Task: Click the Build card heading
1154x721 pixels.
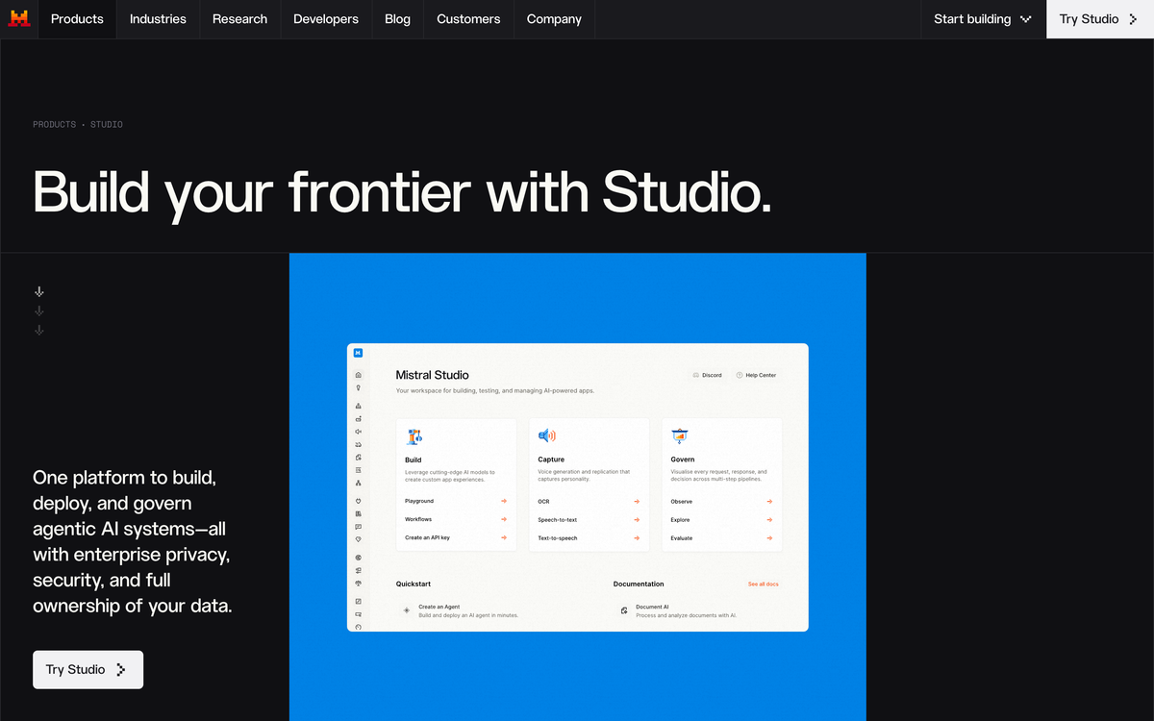Action: pyautogui.click(x=414, y=460)
